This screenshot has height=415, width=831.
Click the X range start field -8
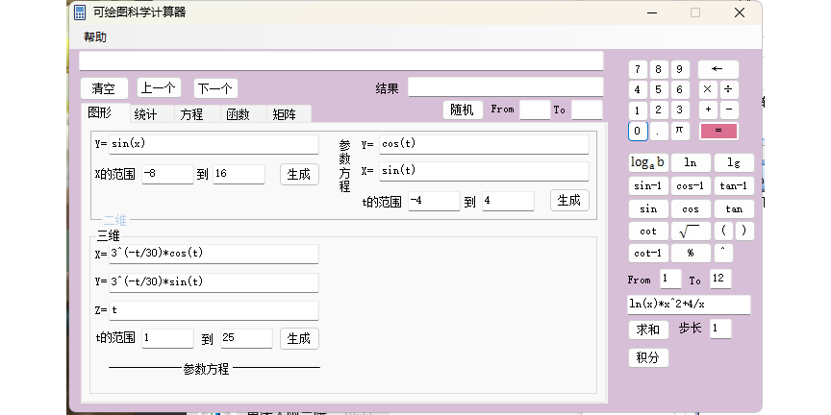167,174
